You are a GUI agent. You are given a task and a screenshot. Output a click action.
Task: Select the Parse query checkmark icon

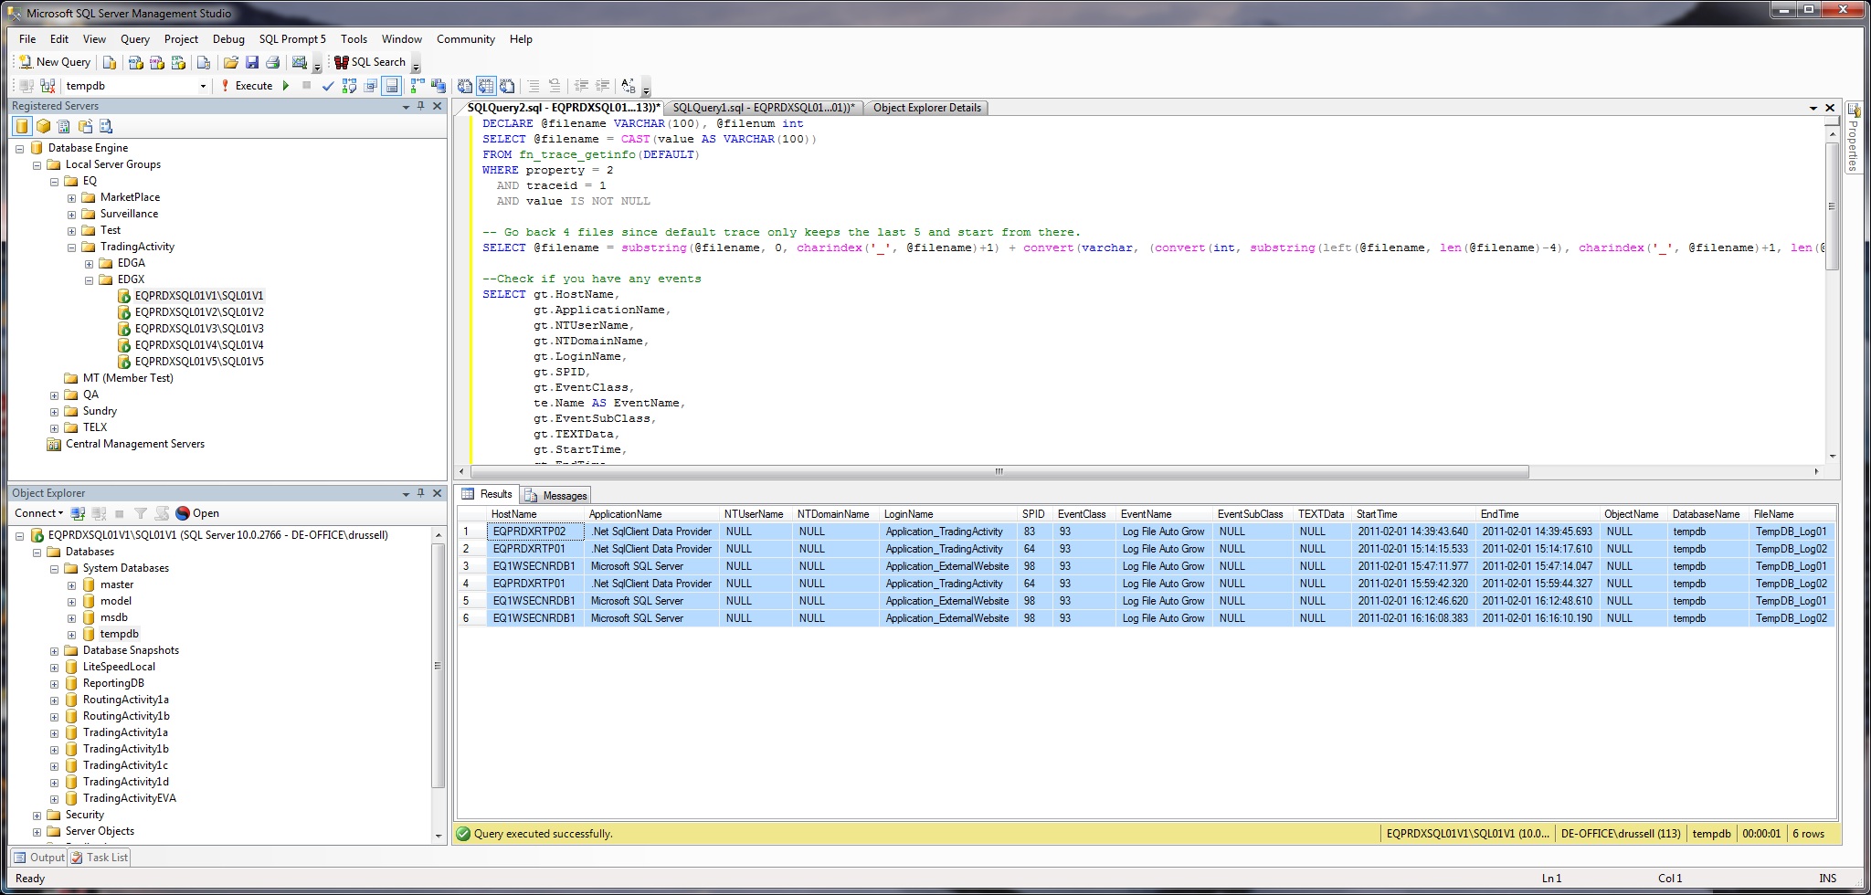point(328,86)
